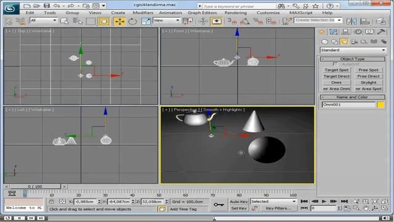Toggle Set Key animation mode
This screenshot has width=394, height=222.
[238, 208]
